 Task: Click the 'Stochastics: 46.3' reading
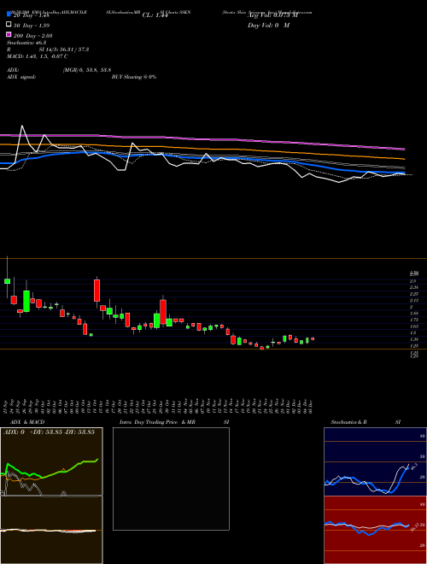(x=25, y=43)
